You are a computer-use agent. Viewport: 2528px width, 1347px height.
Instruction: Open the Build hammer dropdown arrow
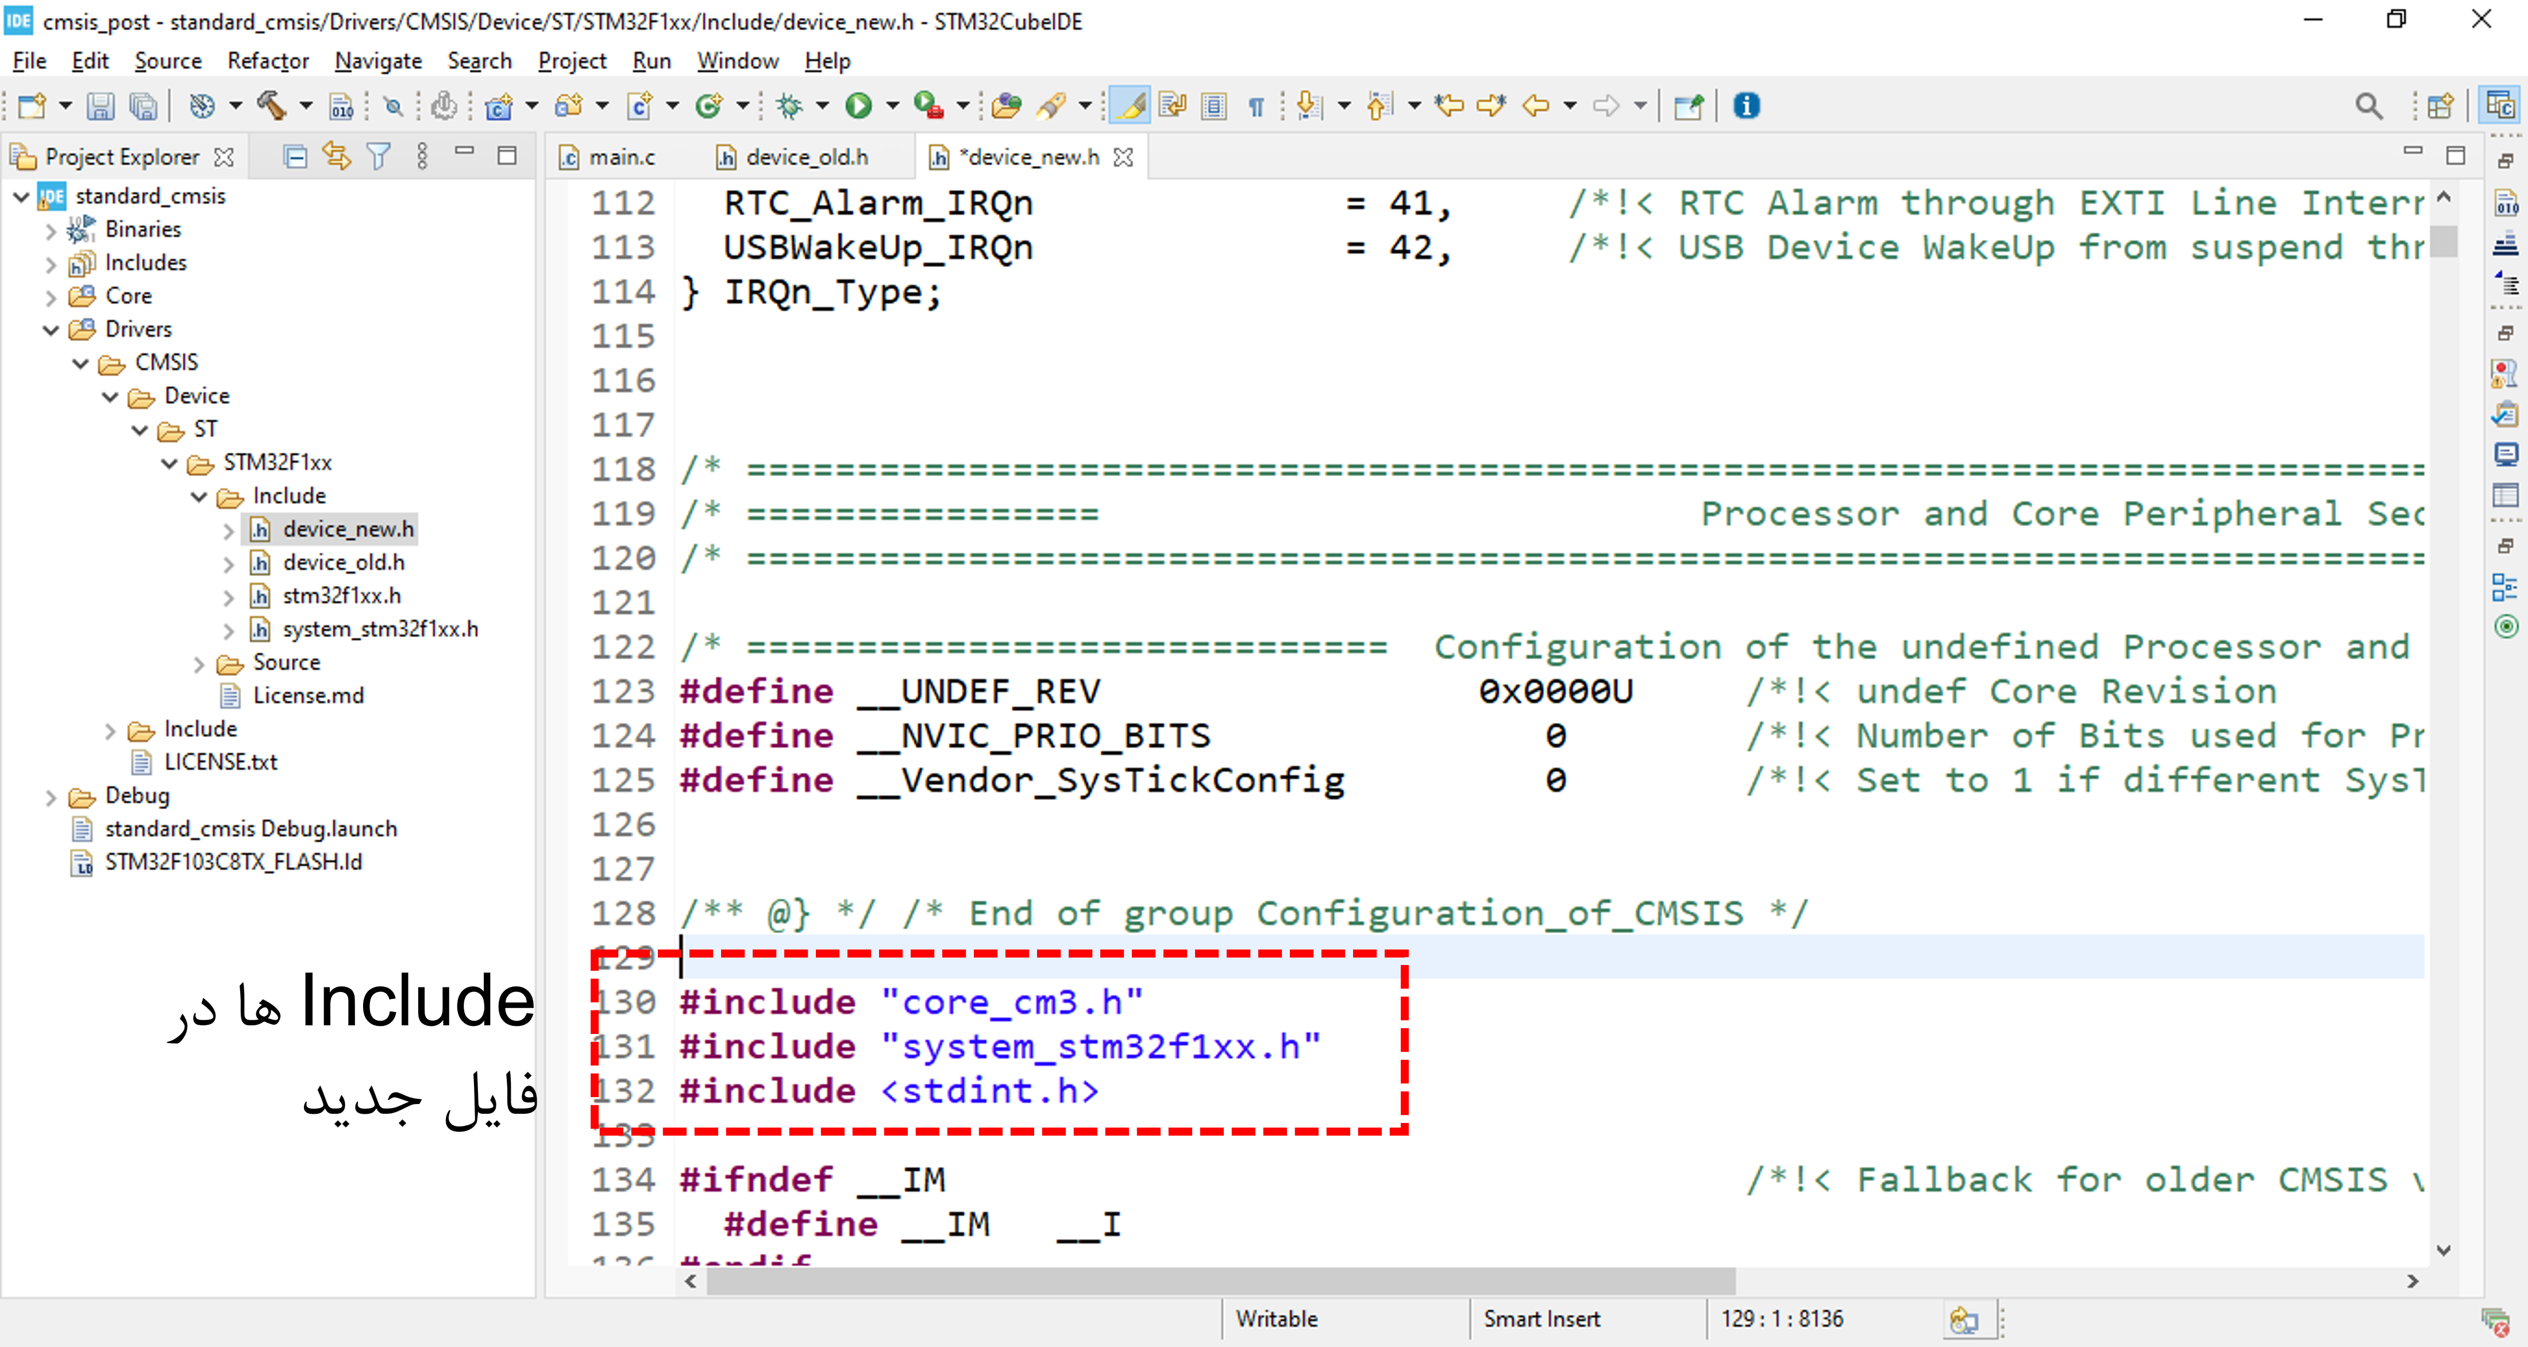(305, 105)
